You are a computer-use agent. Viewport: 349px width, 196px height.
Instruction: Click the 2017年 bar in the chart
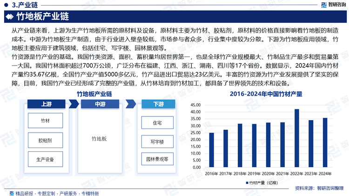pyautogui.click(x=226, y=149)
